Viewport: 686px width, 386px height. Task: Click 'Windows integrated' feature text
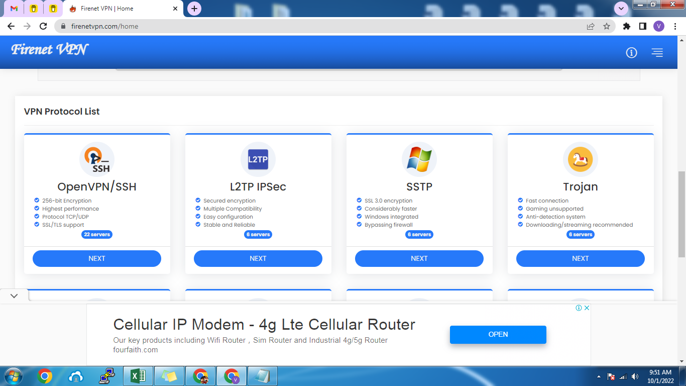pyautogui.click(x=391, y=217)
